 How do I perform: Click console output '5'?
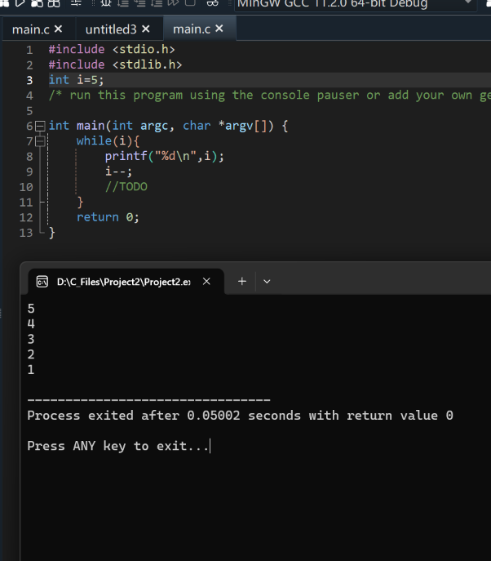point(31,309)
